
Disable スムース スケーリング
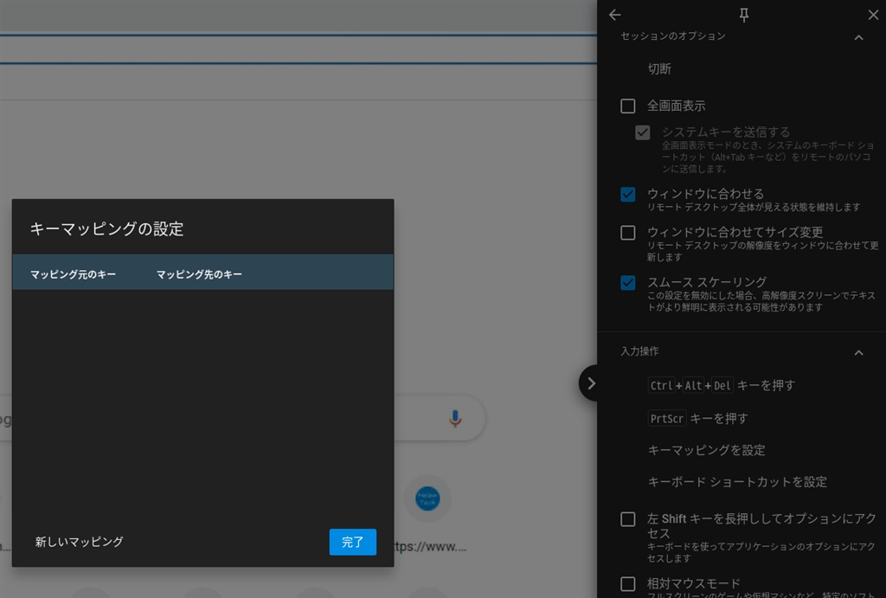(x=628, y=283)
